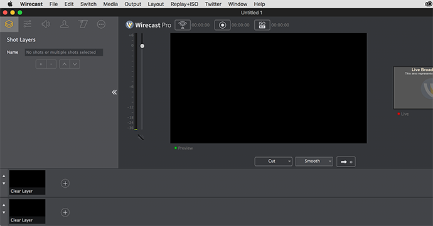The image size is (433, 226).
Task: Toggle the audio mute icon below meter
Action: pyautogui.click(x=141, y=137)
